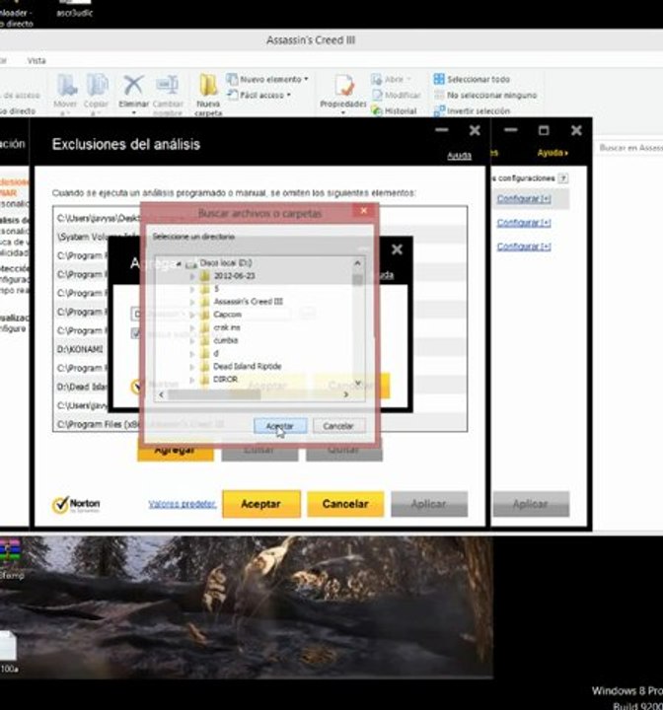Open the ascr3udlc desktop icon
This screenshot has height=710, width=663.
point(75,8)
